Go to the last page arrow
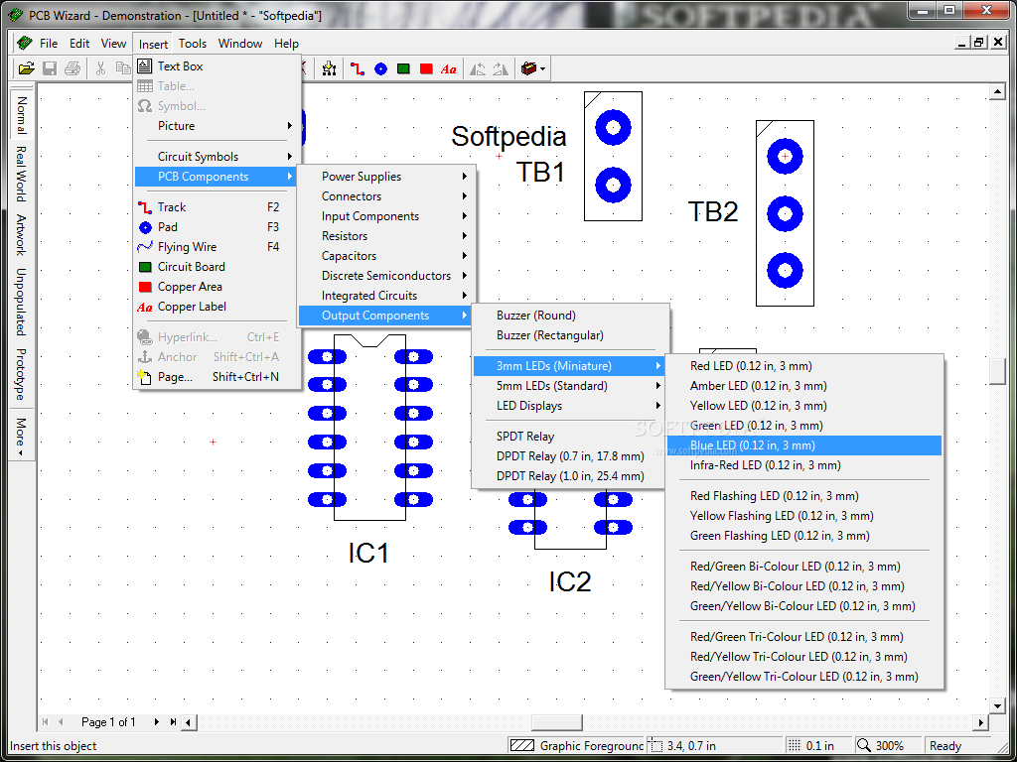Image resolution: width=1017 pixels, height=762 pixels. [x=173, y=722]
